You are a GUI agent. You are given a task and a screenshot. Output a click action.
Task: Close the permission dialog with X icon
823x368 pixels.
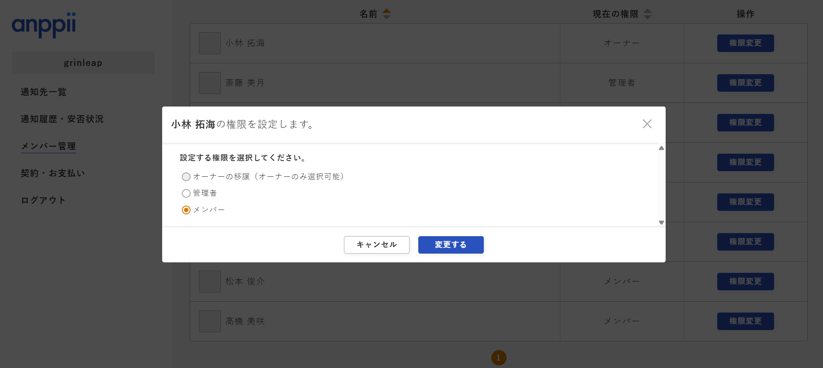[x=647, y=124]
